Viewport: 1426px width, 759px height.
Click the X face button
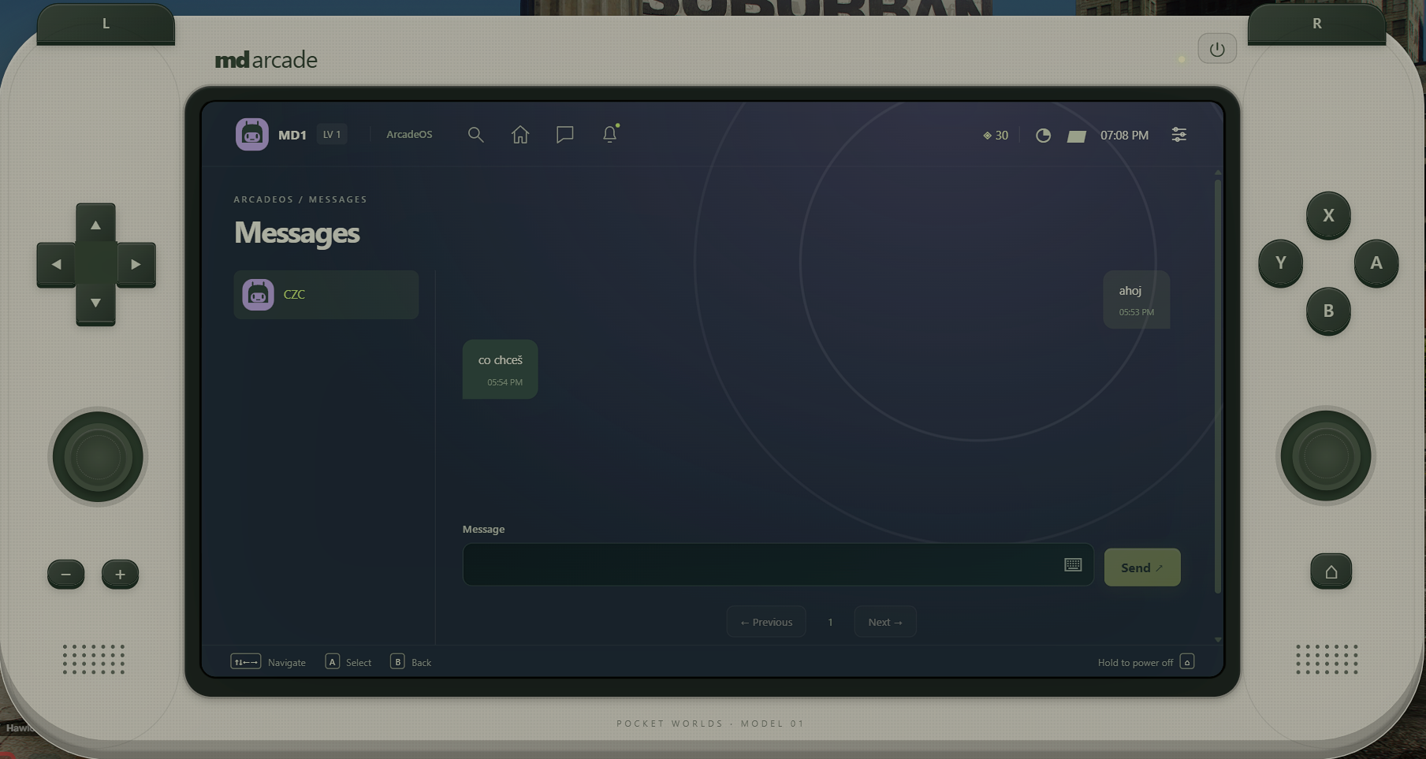pyautogui.click(x=1328, y=215)
